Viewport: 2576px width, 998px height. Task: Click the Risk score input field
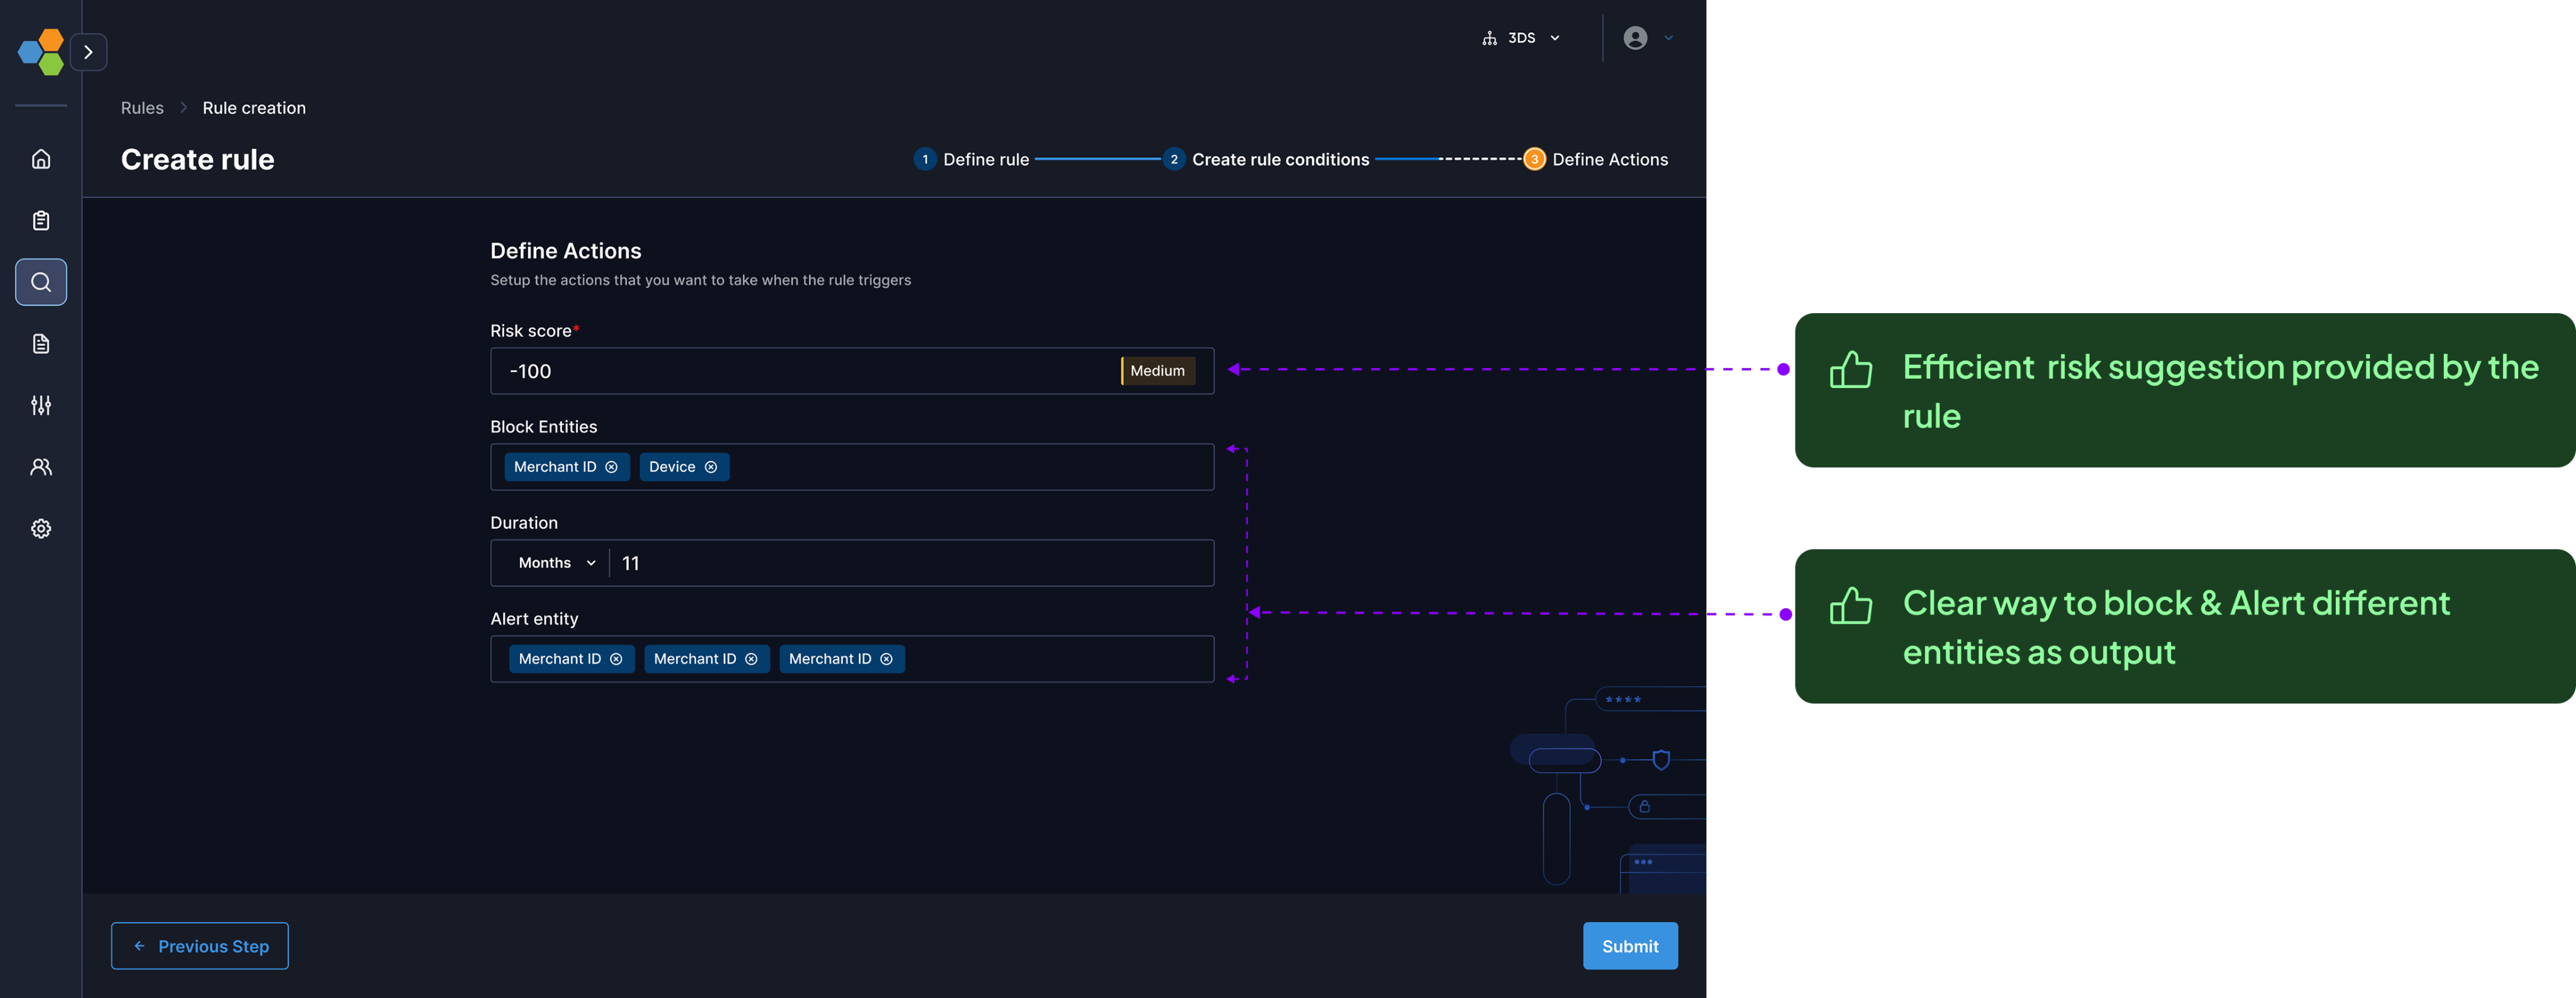[x=800, y=371]
